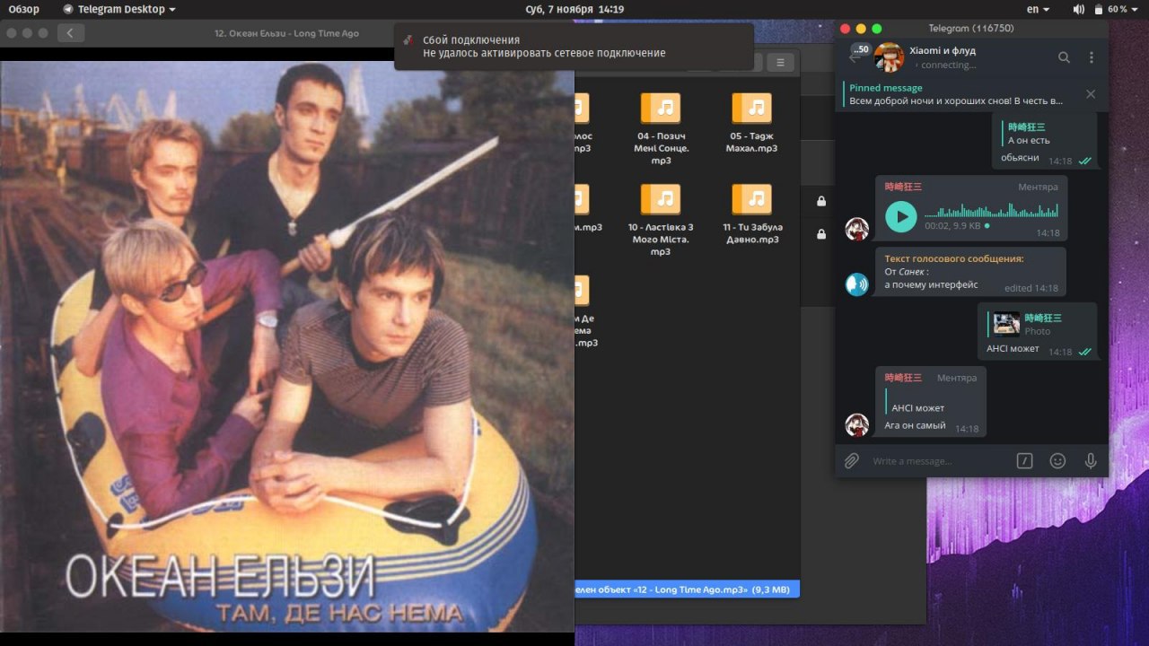Seek within the voice message waveform
Viewport: 1149px width, 646px height.
tap(990, 211)
